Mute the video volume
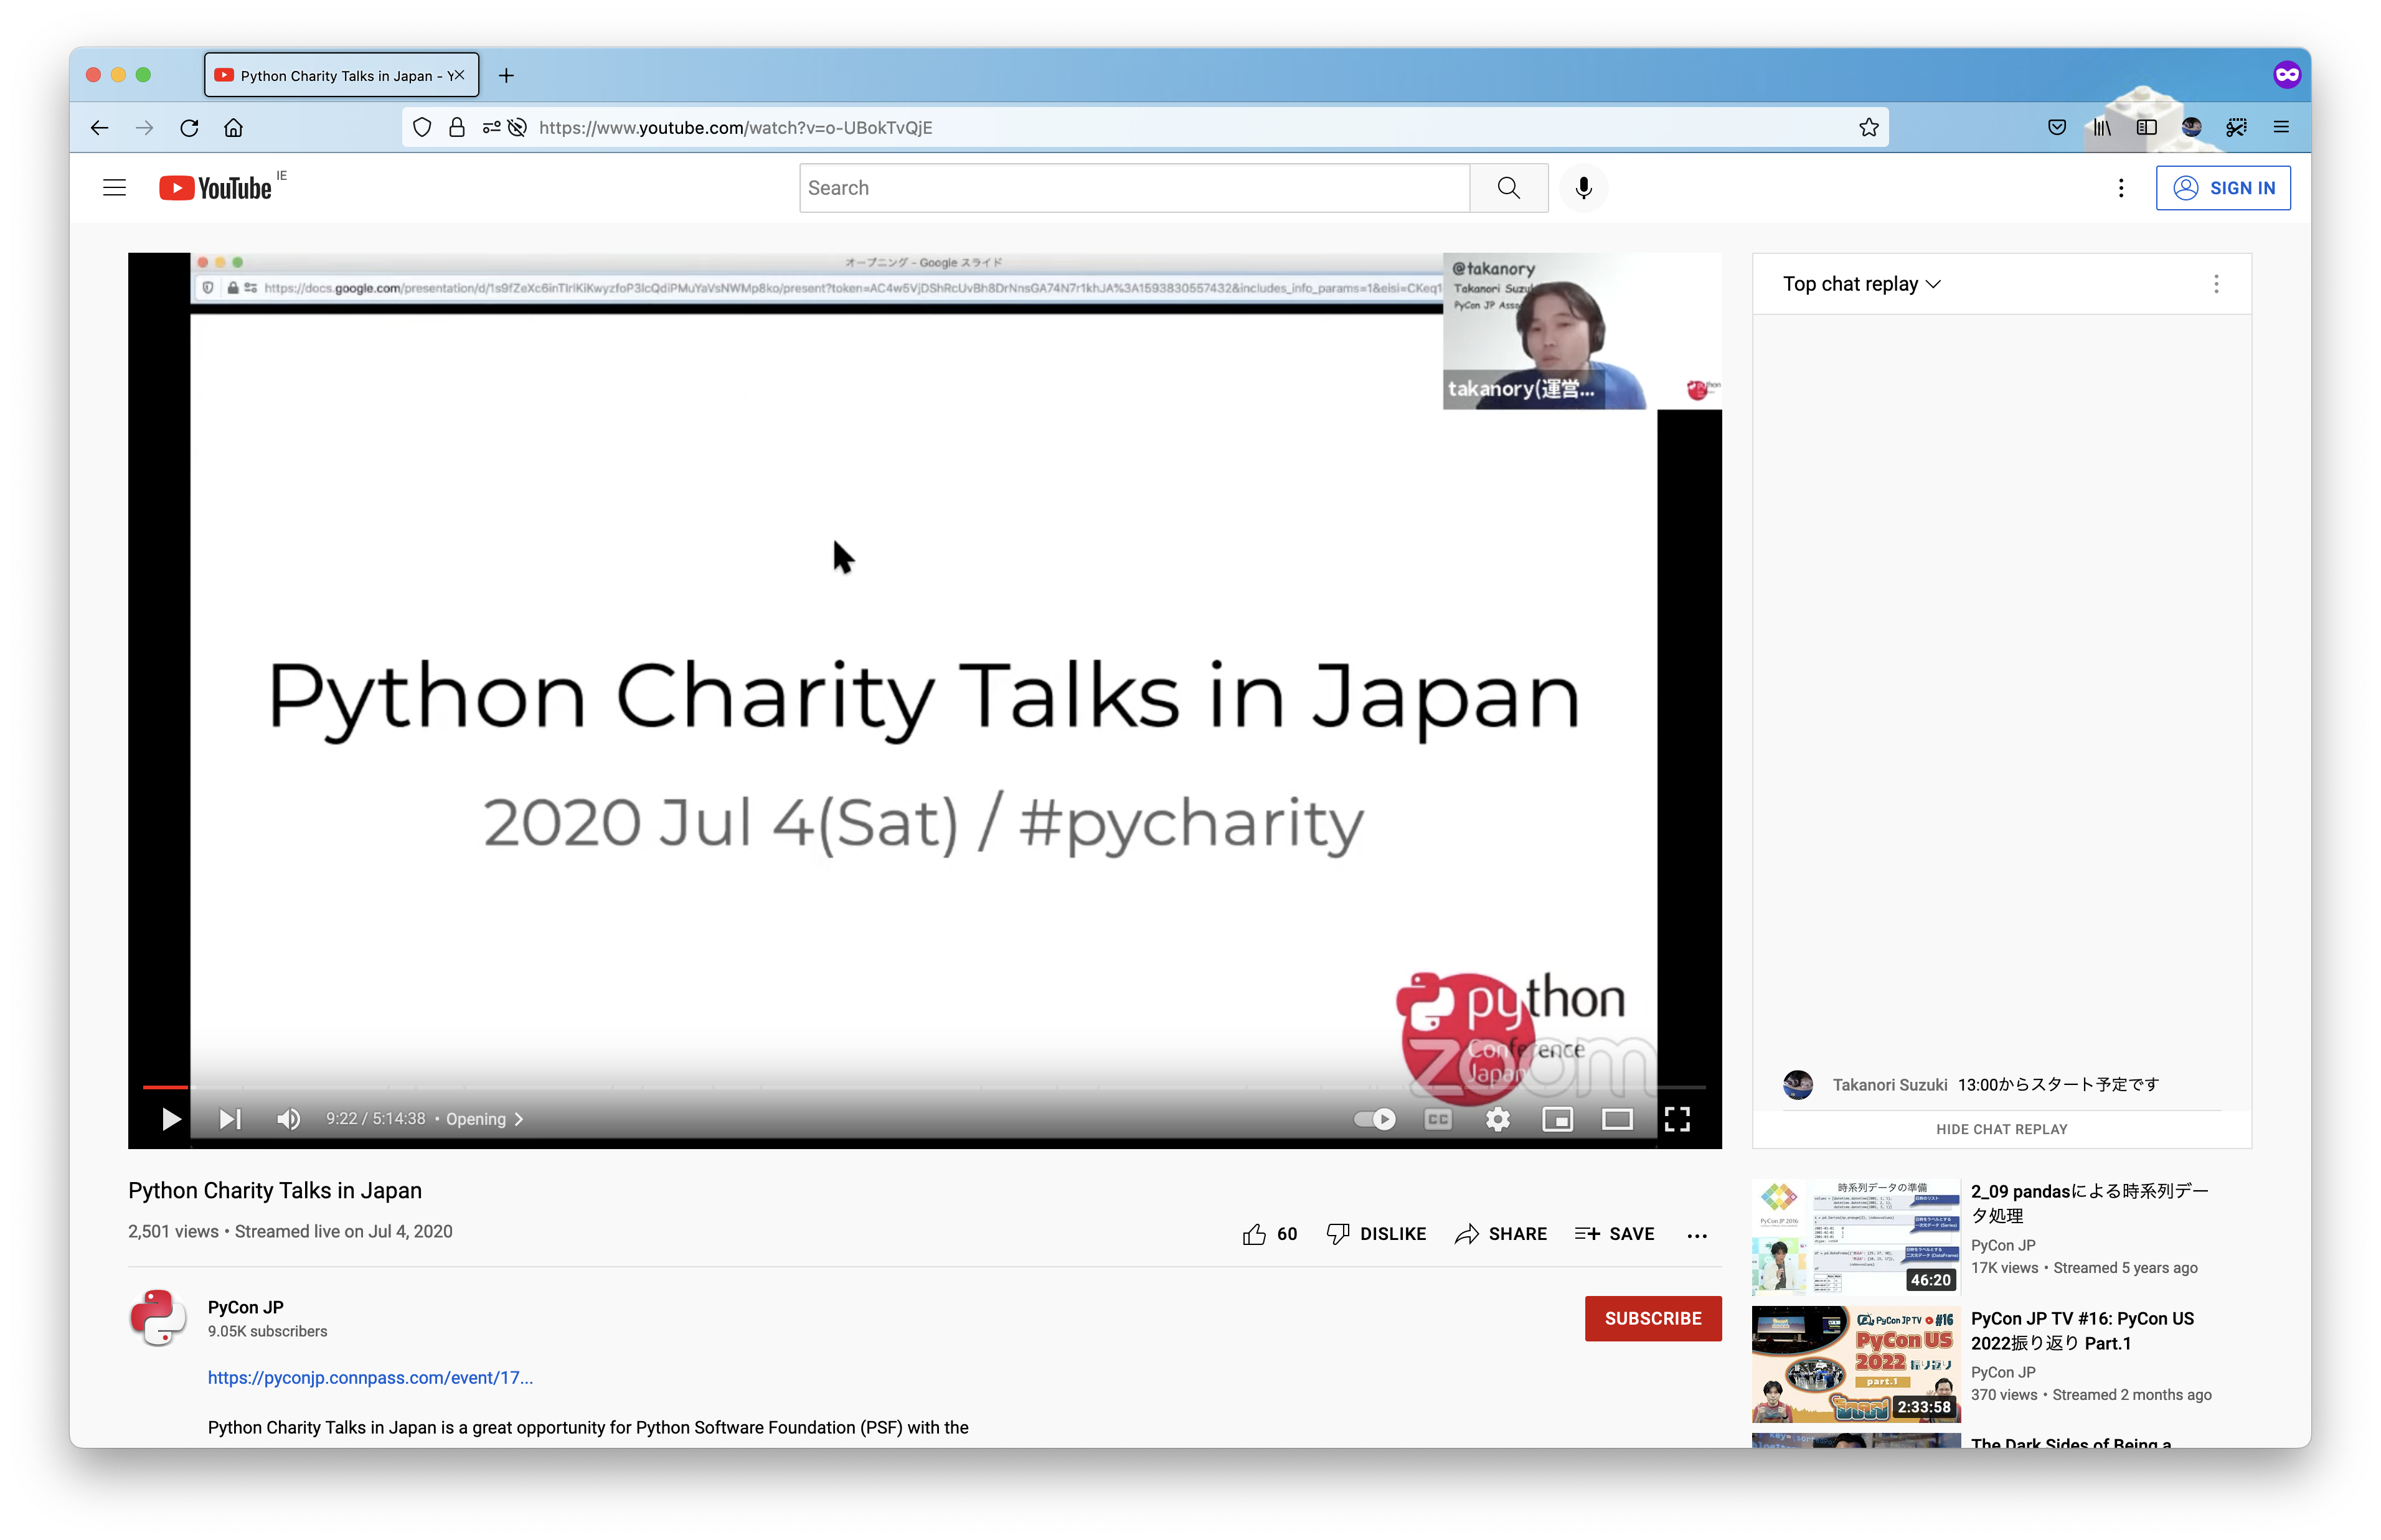Screen dimensions: 2381x1540 point(288,1119)
